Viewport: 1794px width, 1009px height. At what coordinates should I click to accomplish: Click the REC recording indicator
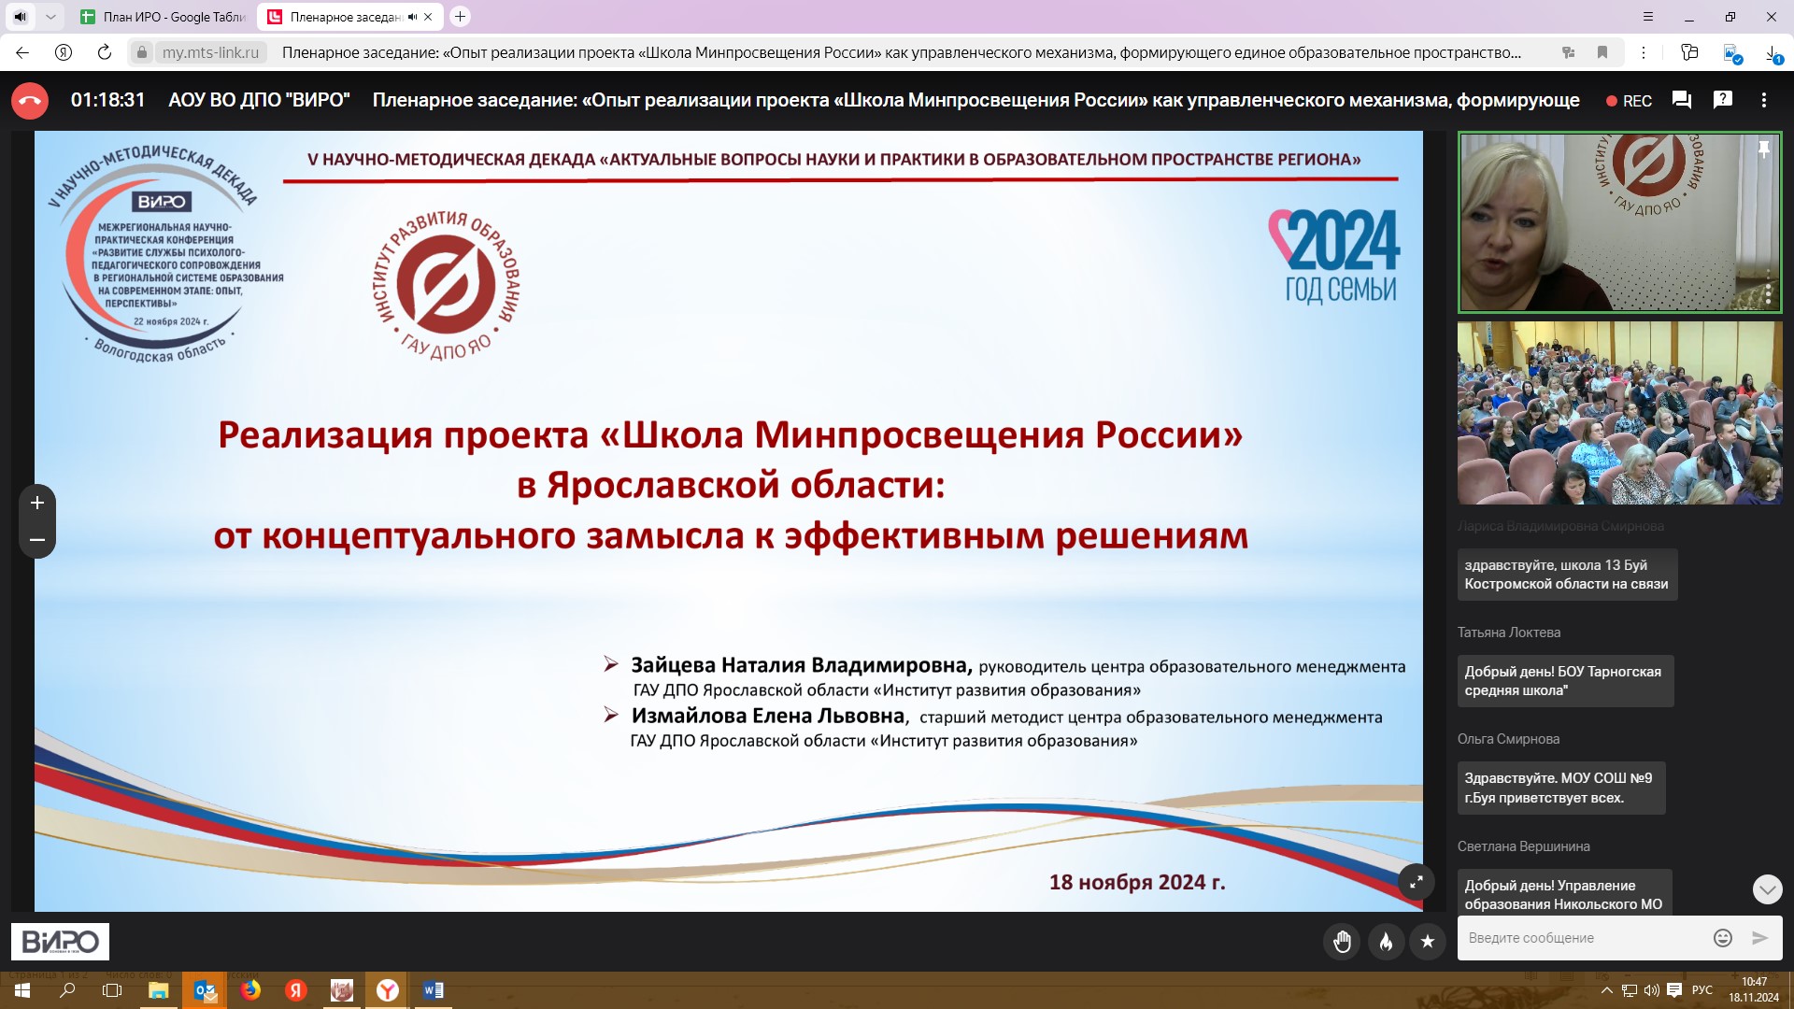(x=1629, y=101)
